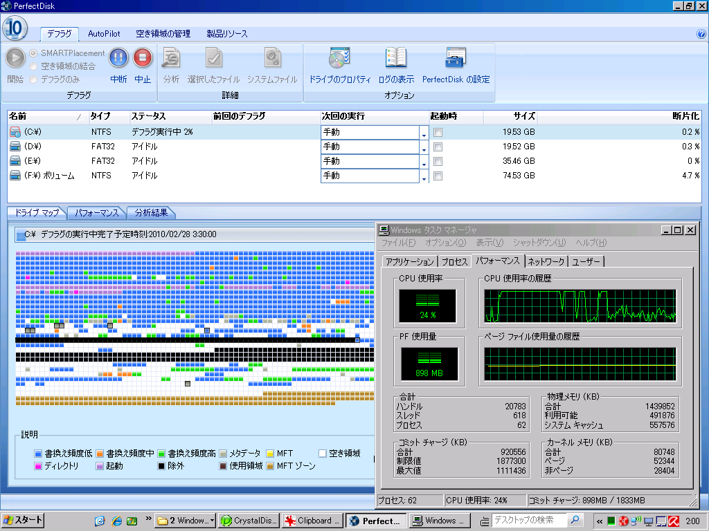Expand 次回の実行 dropdown for F volume
The image size is (709, 531).
pyautogui.click(x=424, y=177)
